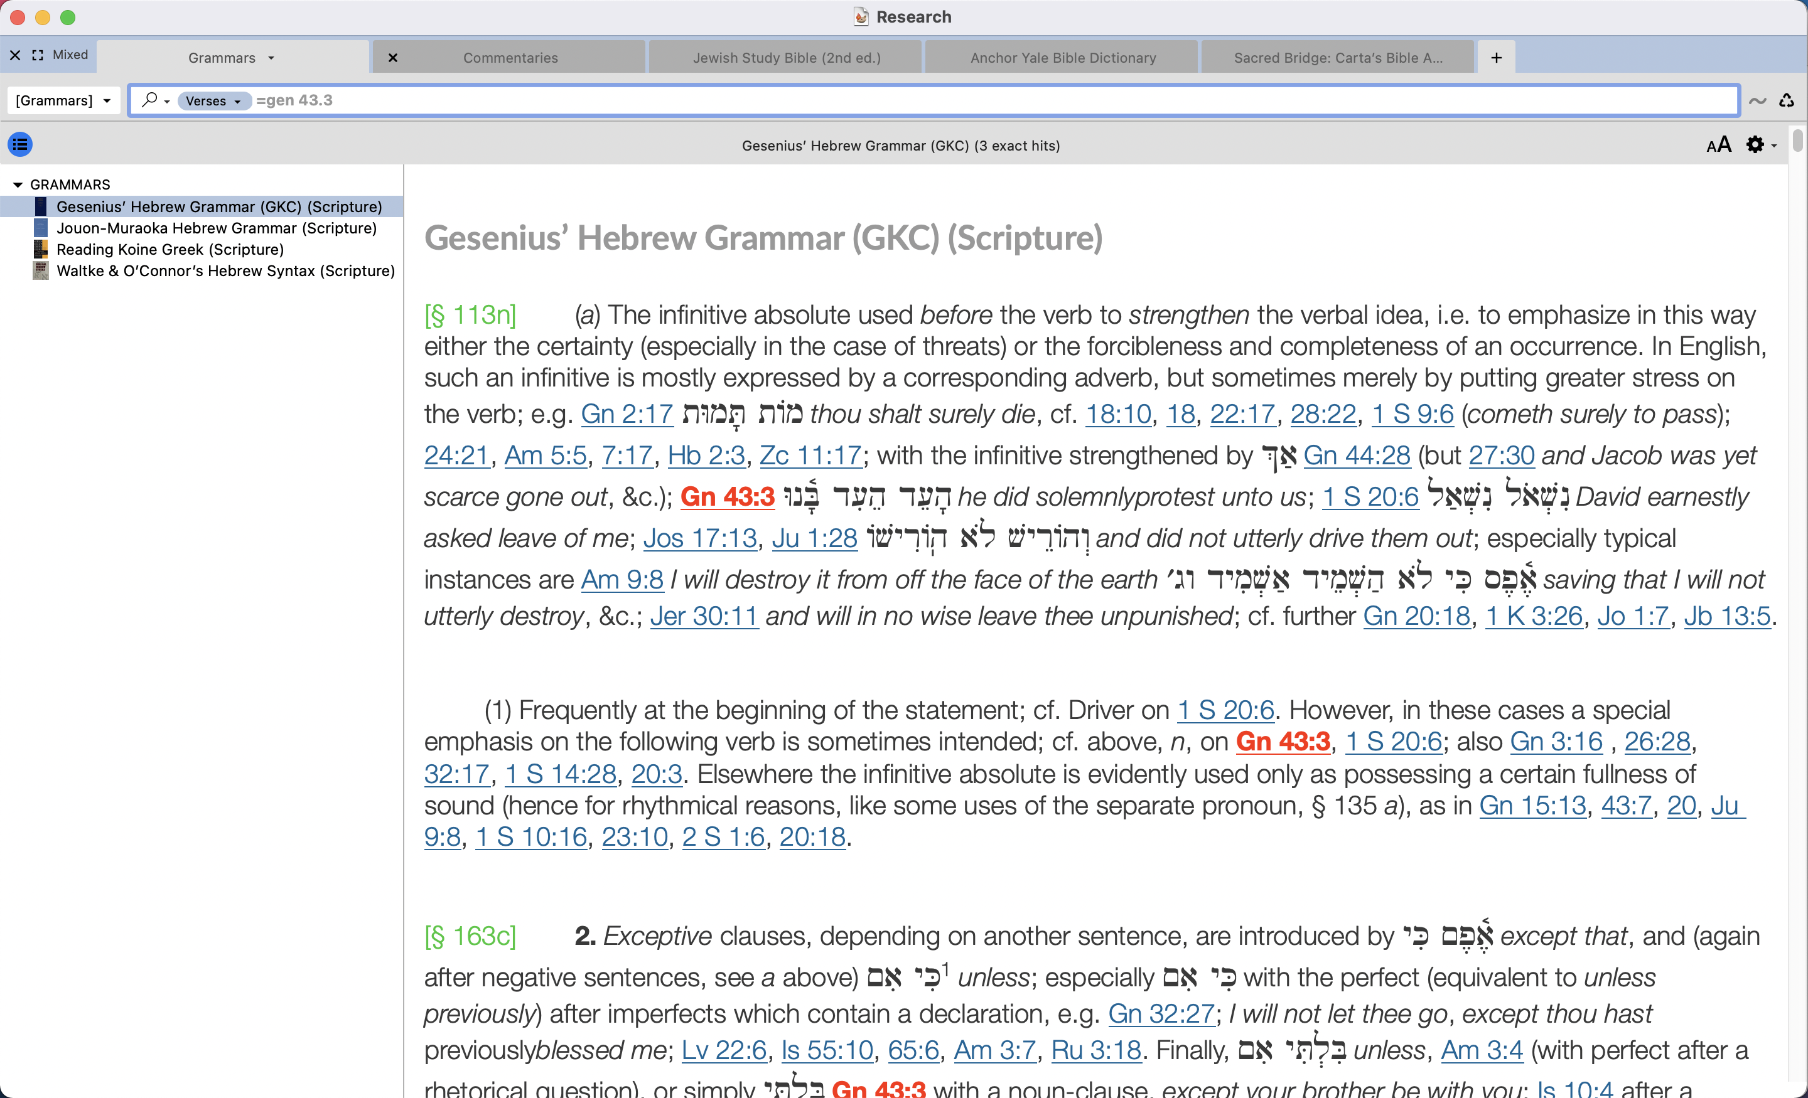
Task: Select Waltke & O'Connor's Hebrew Syntax
Action: pos(225,270)
